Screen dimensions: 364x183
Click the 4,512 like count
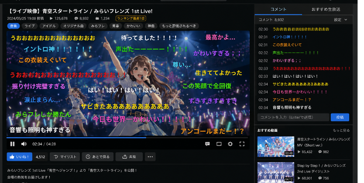41,157
